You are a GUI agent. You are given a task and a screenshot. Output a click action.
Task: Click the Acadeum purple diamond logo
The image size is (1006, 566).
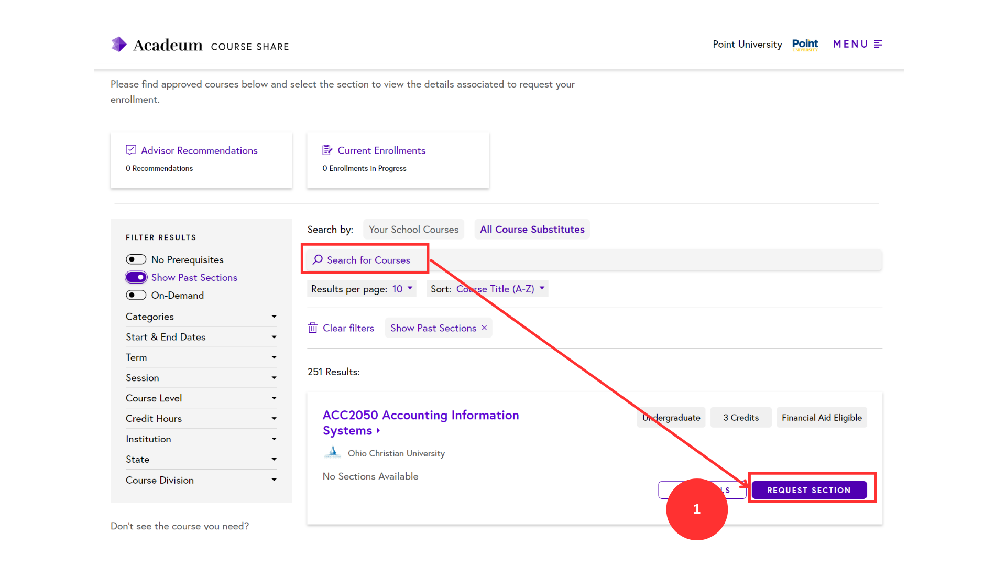pos(119,45)
